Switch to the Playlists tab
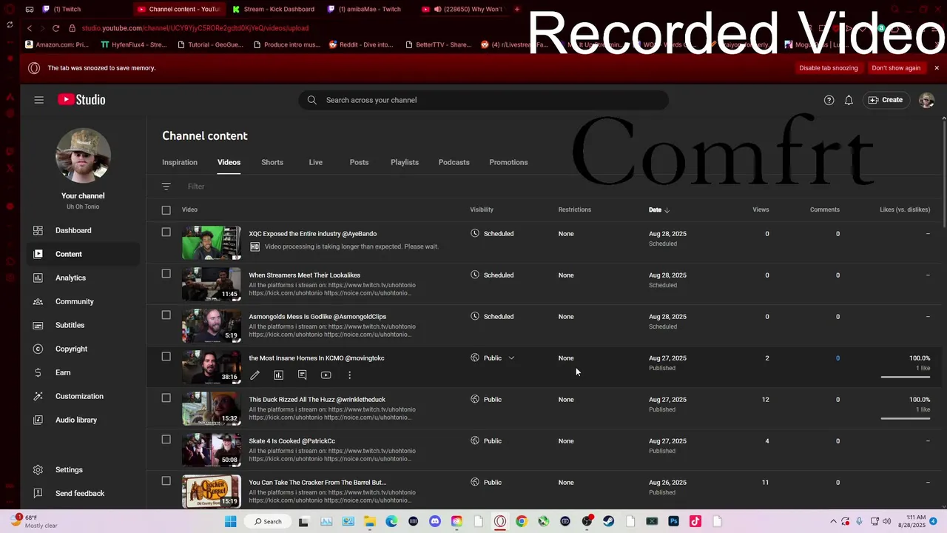Screen dimensions: 947x533 click(x=405, y=162)
